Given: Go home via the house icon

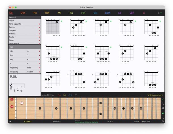Looking at the screenshot, I should 10,122.
